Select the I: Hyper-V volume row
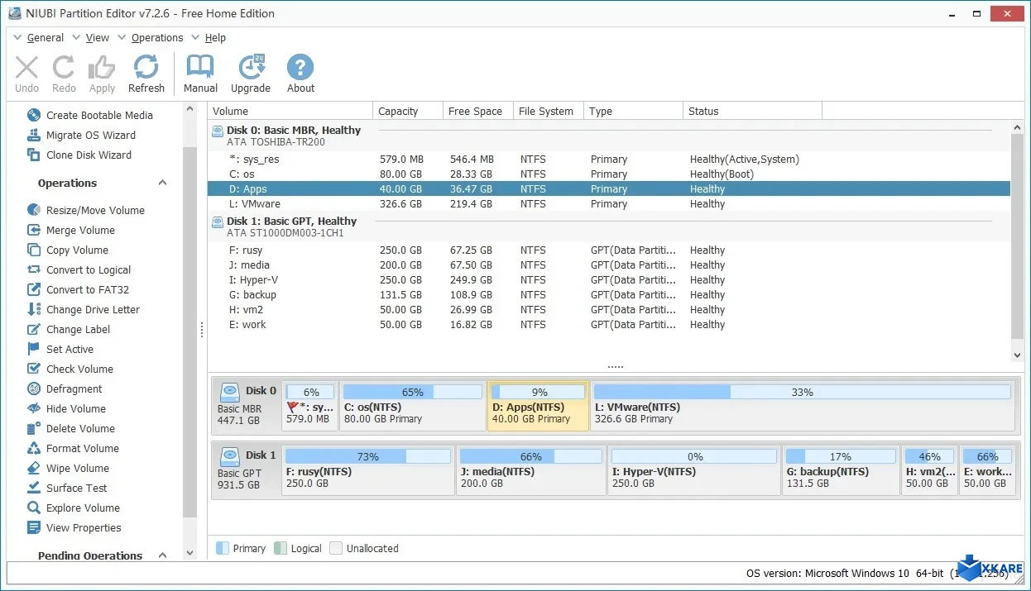Image resolution: width=1031 pixels, height=591 pixels. 609,279
